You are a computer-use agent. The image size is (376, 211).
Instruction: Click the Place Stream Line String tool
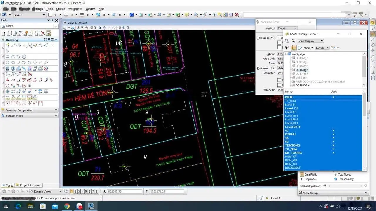(35, 45)
